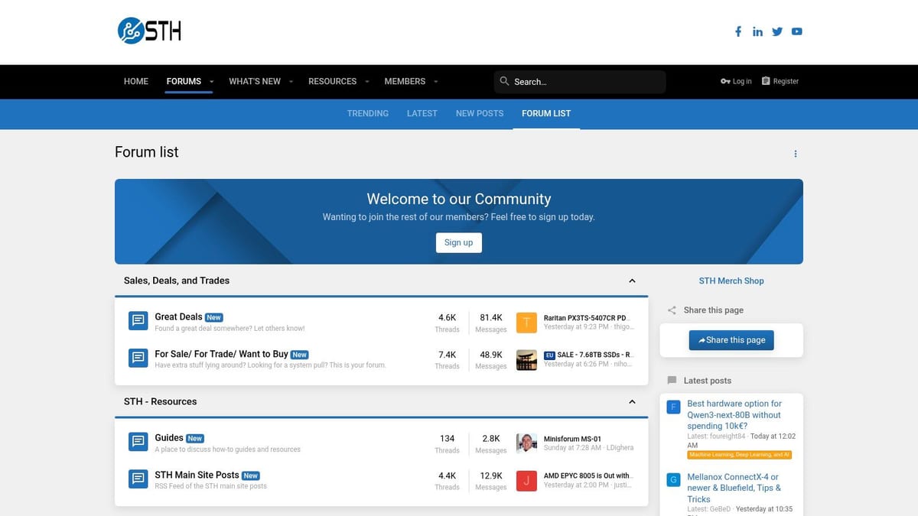Click the EU label on SALE thread

point(549,355)
